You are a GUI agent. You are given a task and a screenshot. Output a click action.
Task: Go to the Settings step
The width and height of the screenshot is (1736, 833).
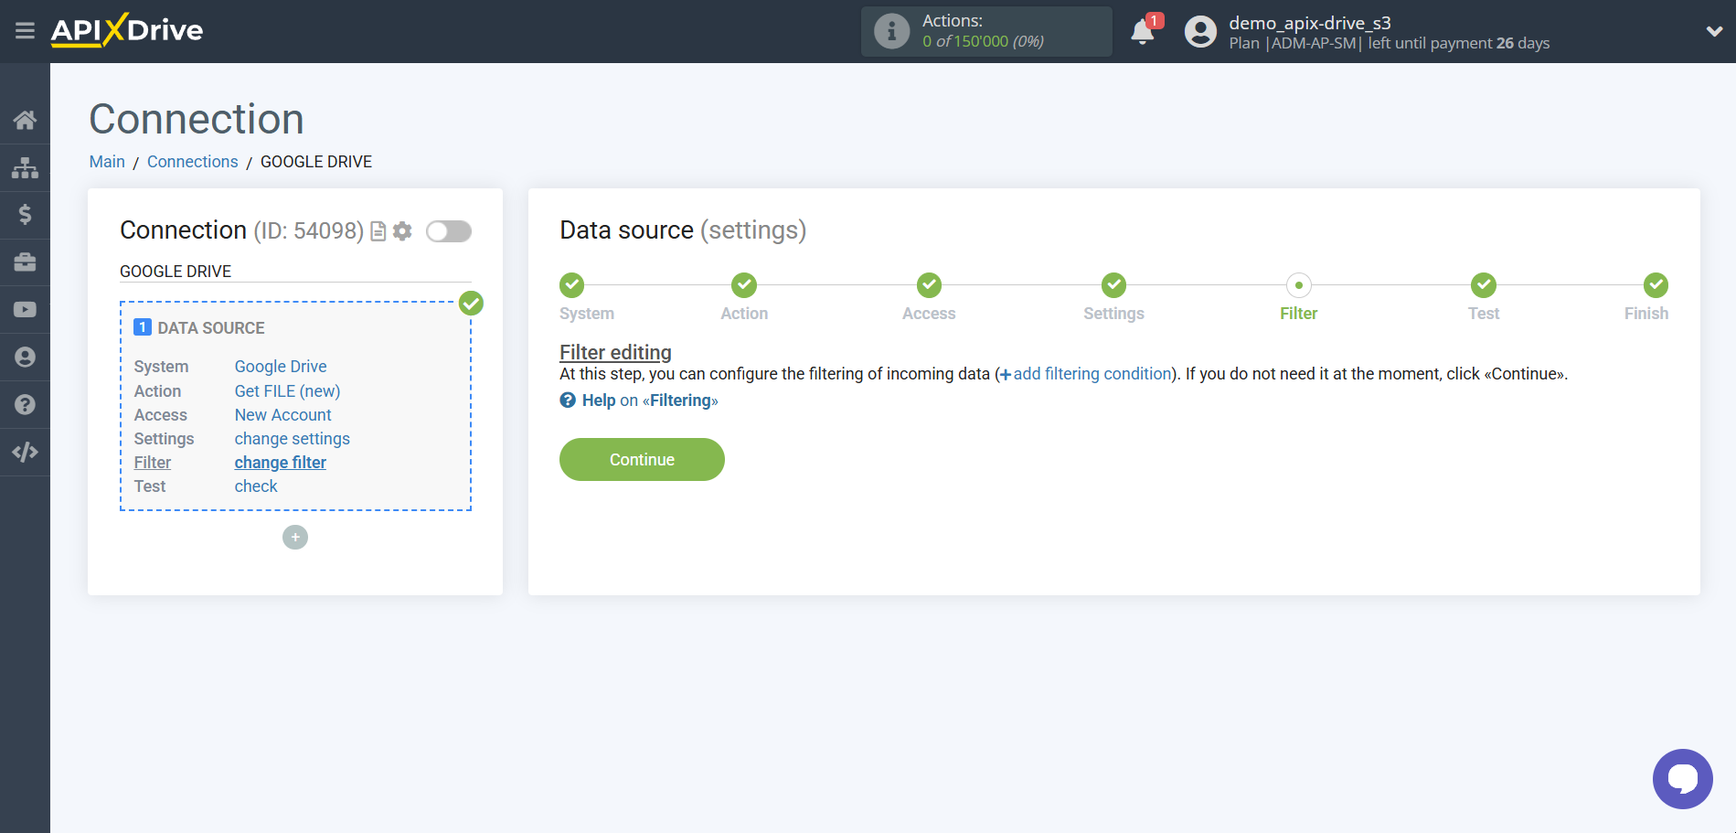(x=1113, y=285)
